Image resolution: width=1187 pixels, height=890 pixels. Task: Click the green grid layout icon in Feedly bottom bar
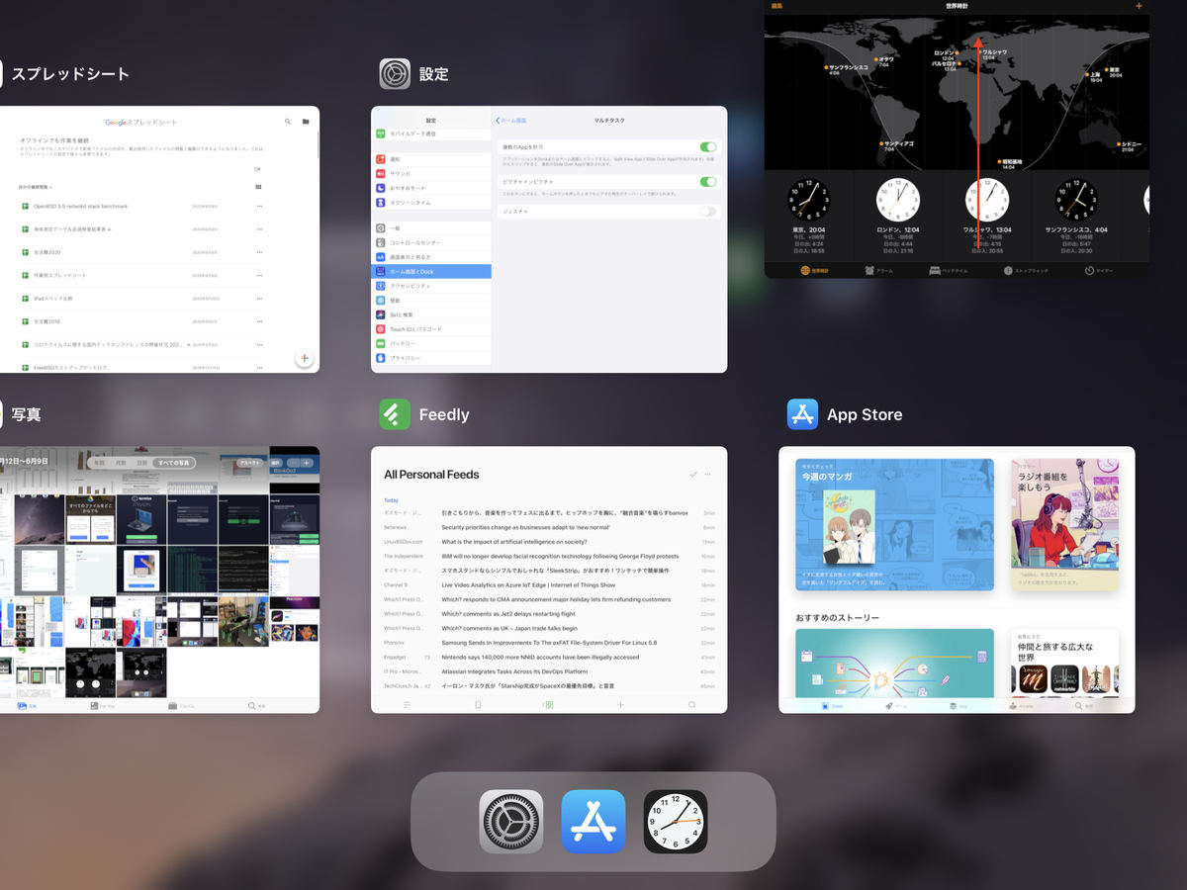549,705
